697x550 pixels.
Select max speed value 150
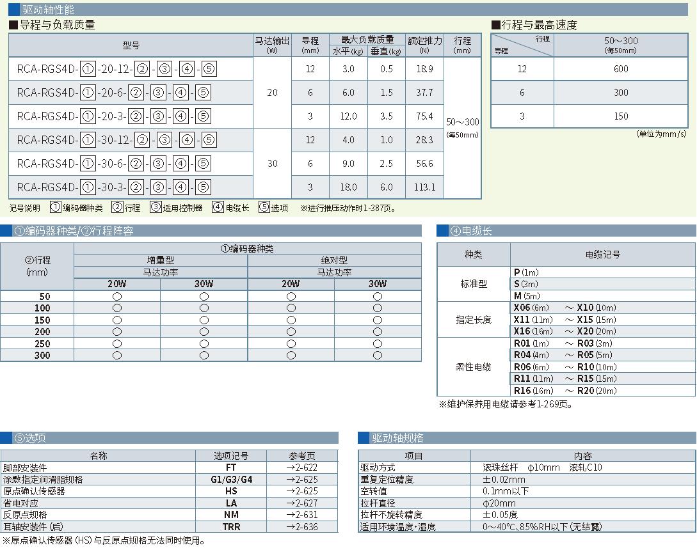621,116
